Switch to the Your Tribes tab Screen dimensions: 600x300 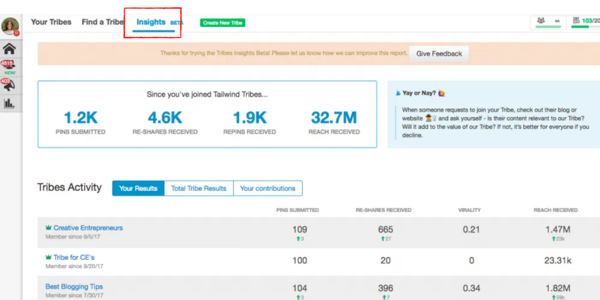51,22
